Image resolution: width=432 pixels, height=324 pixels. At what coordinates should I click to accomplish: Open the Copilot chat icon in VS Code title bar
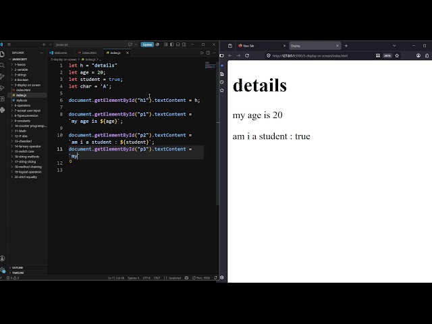[x=130, y=45]
